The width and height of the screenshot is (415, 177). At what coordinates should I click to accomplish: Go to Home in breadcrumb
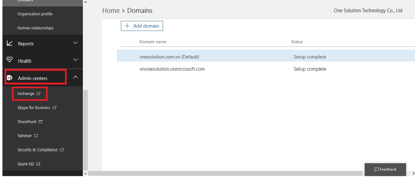click(x=111, y=11)
